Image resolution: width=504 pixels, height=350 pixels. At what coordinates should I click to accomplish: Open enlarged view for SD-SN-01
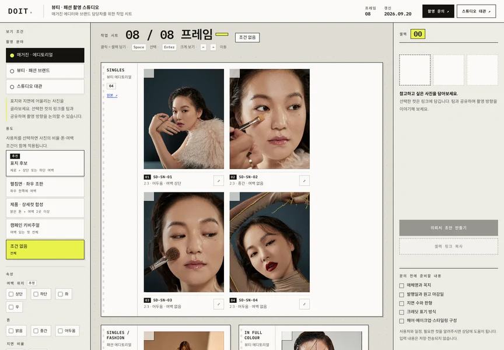[219, 181]
